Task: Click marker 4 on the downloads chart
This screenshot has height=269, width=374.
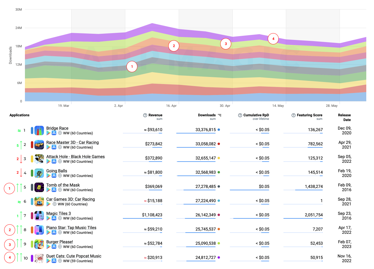Action: pyautogui.click(x=273, y=38)
